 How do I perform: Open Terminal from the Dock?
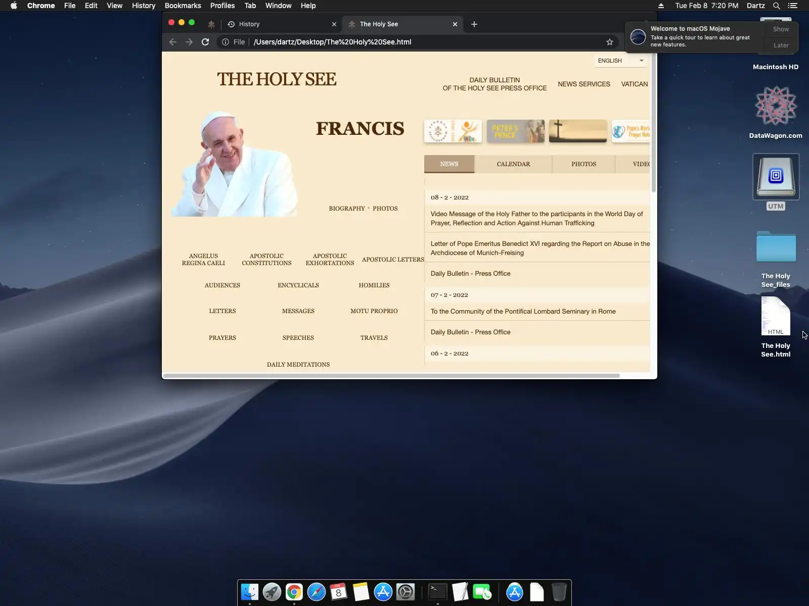pos(438,592)
